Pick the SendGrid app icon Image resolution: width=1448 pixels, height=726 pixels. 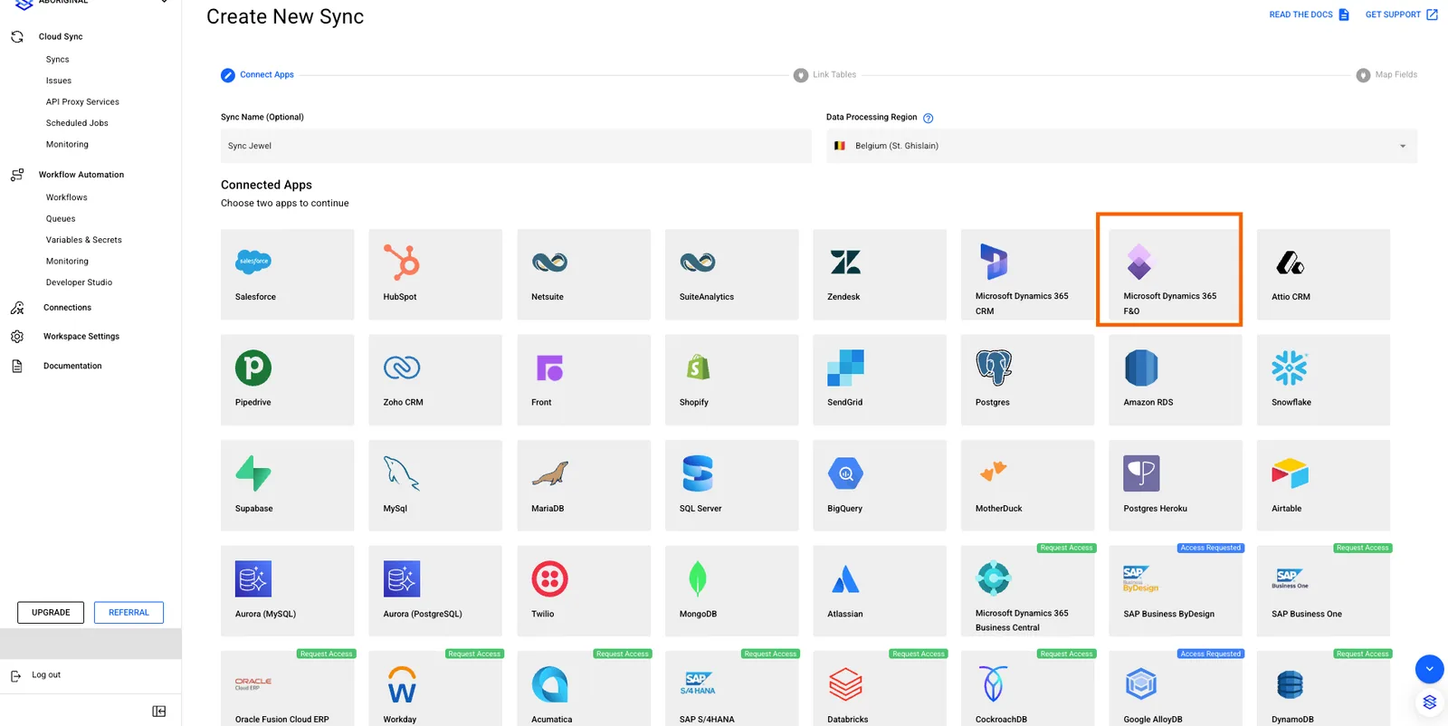tap(845, 368)
